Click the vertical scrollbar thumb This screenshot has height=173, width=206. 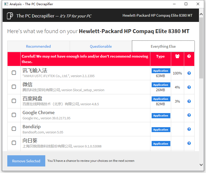[x=201, y=48]
